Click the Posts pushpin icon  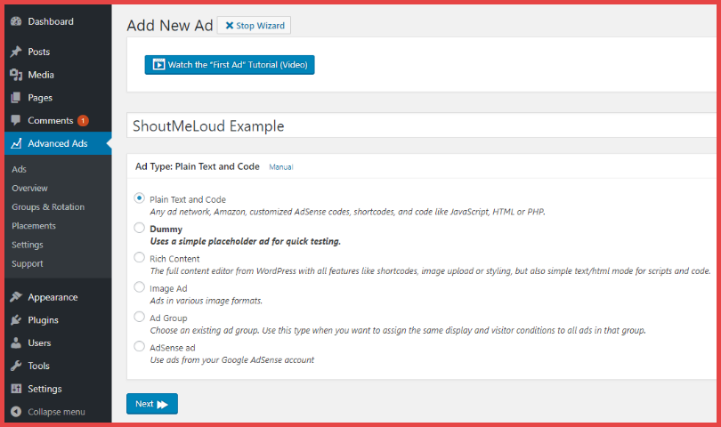point(16,52)
